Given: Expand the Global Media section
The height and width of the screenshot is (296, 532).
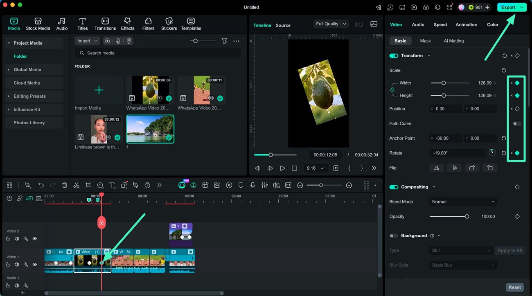Looking at the screenshot, I should pyautogui.click(x=9, y=70).
